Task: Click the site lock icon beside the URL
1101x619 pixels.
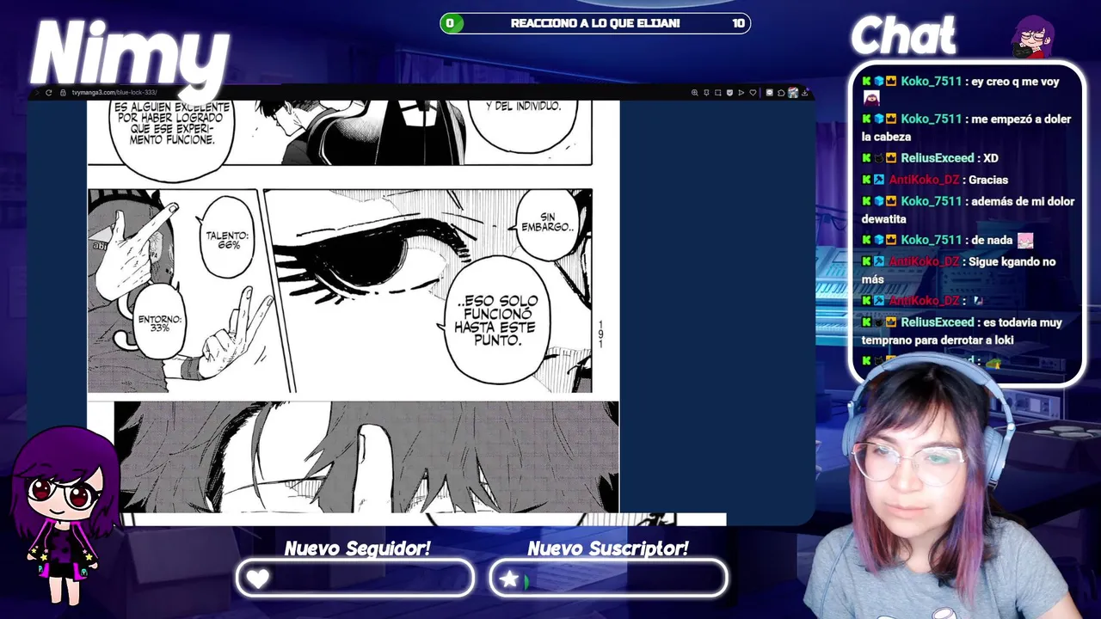Action: [x=63, y=93]
